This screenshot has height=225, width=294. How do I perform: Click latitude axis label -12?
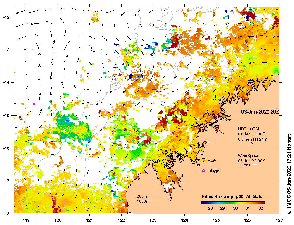coord(6,17)
